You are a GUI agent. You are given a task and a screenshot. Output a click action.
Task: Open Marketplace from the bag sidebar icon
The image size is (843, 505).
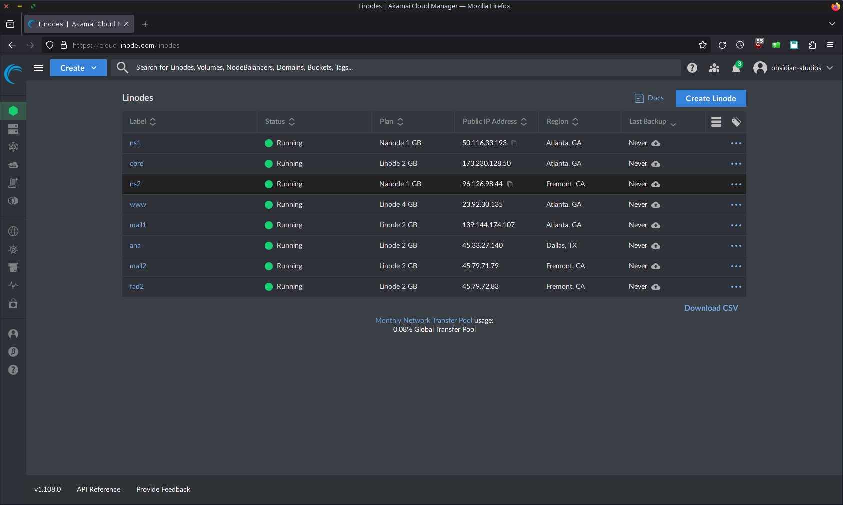13,303
